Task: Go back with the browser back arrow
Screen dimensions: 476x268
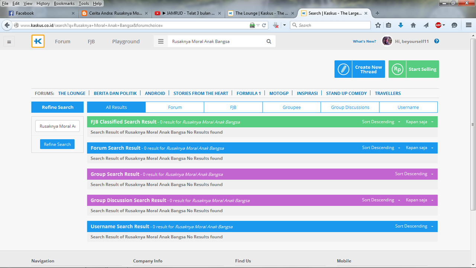Action: 7,25
